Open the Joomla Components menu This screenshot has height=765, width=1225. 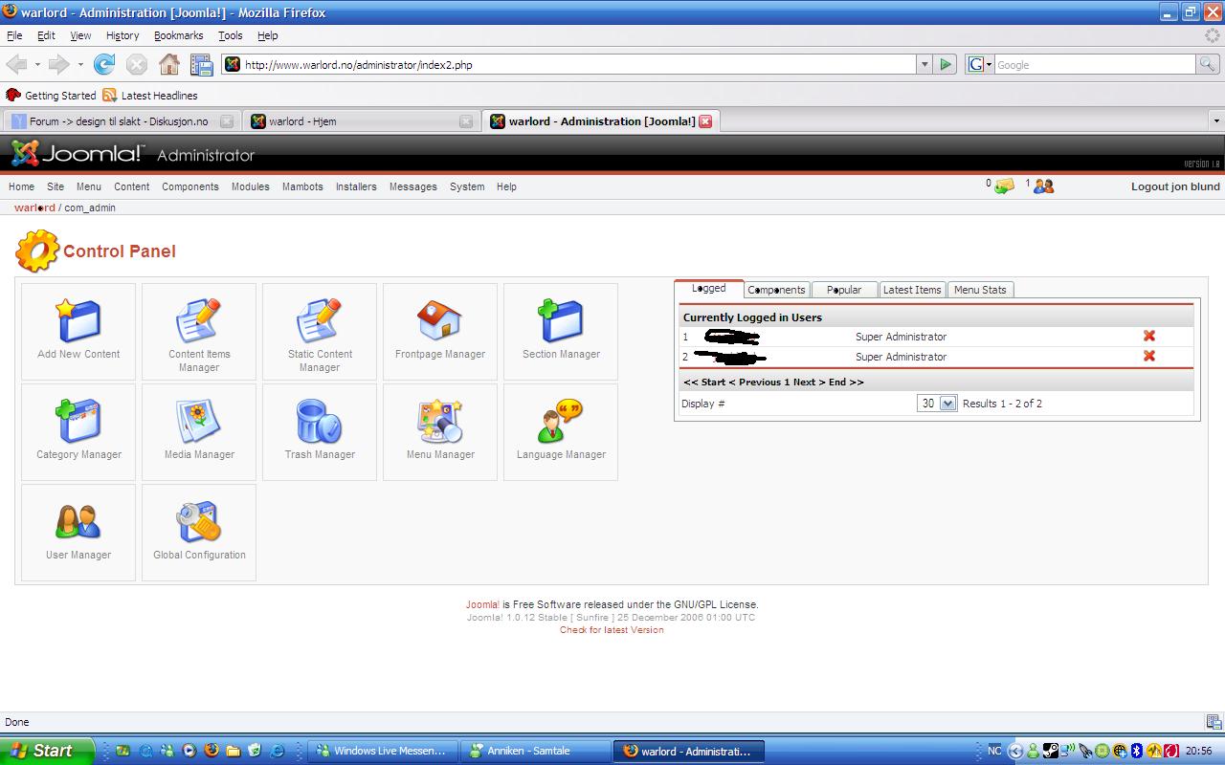click(x=190, y=186)
